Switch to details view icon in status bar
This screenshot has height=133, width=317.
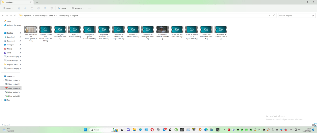(x=313, y=125)
